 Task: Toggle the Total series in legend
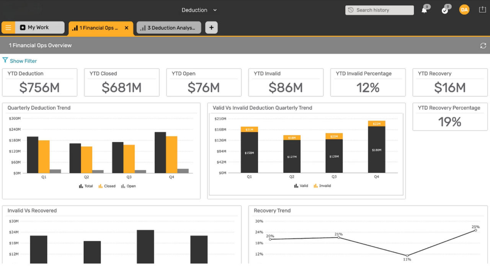[86, 186]
